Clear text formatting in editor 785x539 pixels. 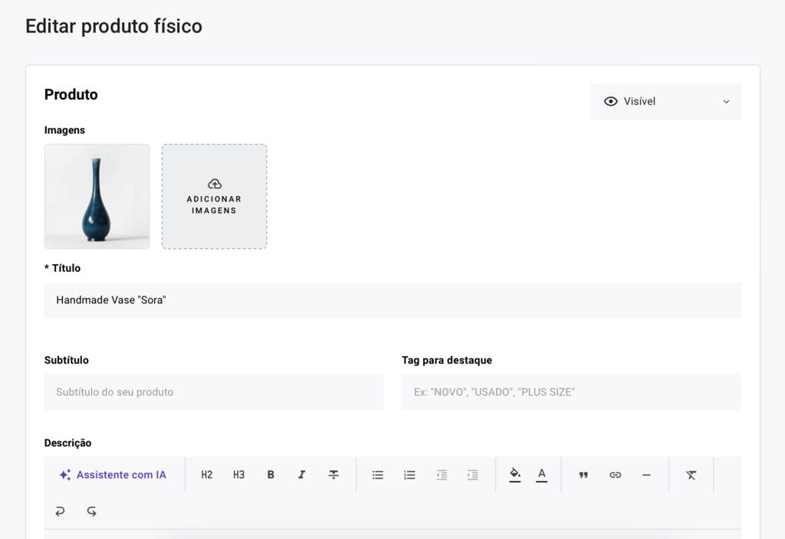click(x=691, y=475)
